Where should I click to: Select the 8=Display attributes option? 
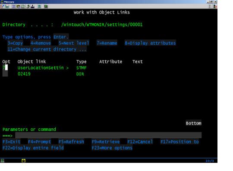[150, 43]
